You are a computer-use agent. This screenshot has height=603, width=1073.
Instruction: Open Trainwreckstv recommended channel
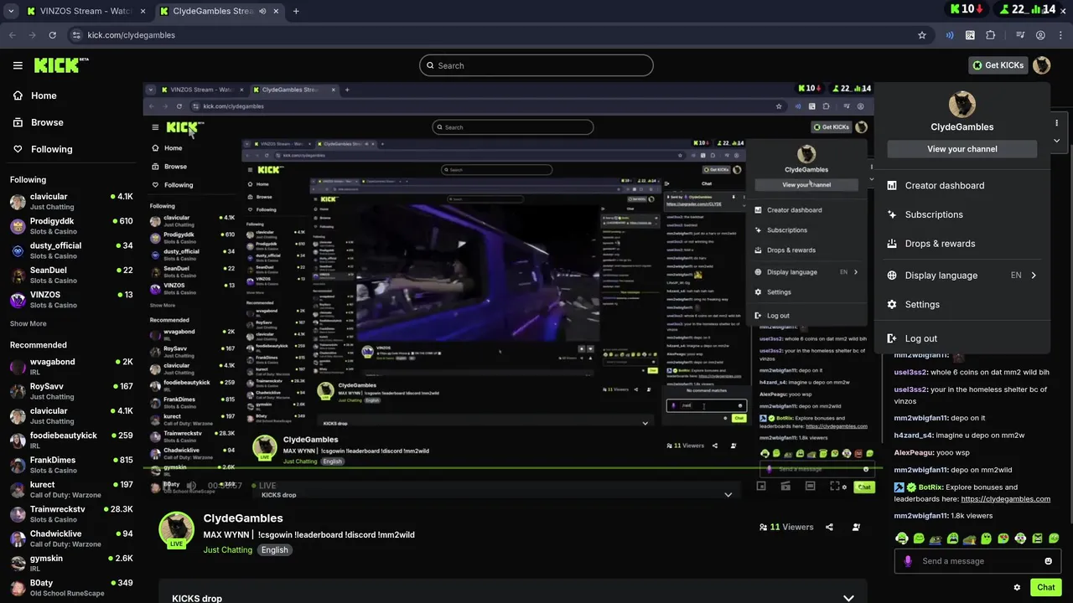[71, 513]
